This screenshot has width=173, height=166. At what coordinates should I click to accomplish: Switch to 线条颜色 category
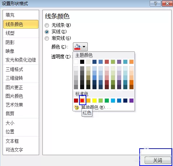pos(21,24)
